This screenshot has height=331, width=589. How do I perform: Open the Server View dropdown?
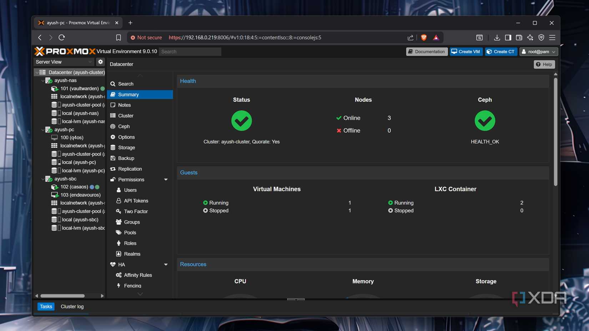pos(64,62)
